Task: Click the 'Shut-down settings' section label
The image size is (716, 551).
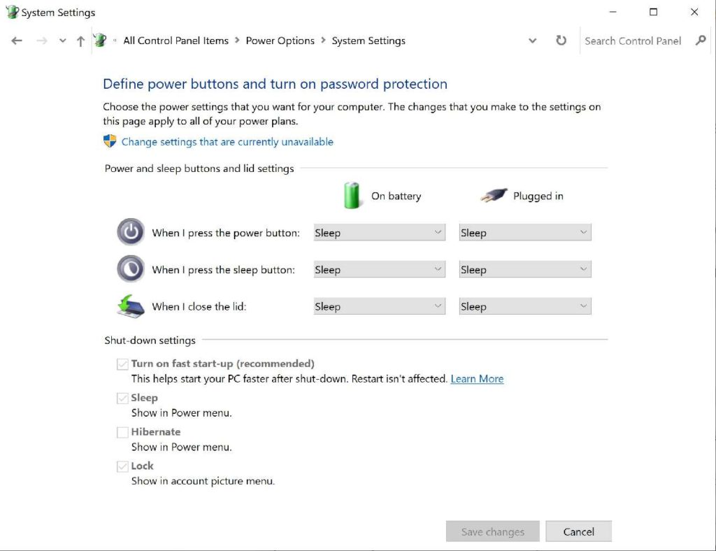Action: [150, 340]
